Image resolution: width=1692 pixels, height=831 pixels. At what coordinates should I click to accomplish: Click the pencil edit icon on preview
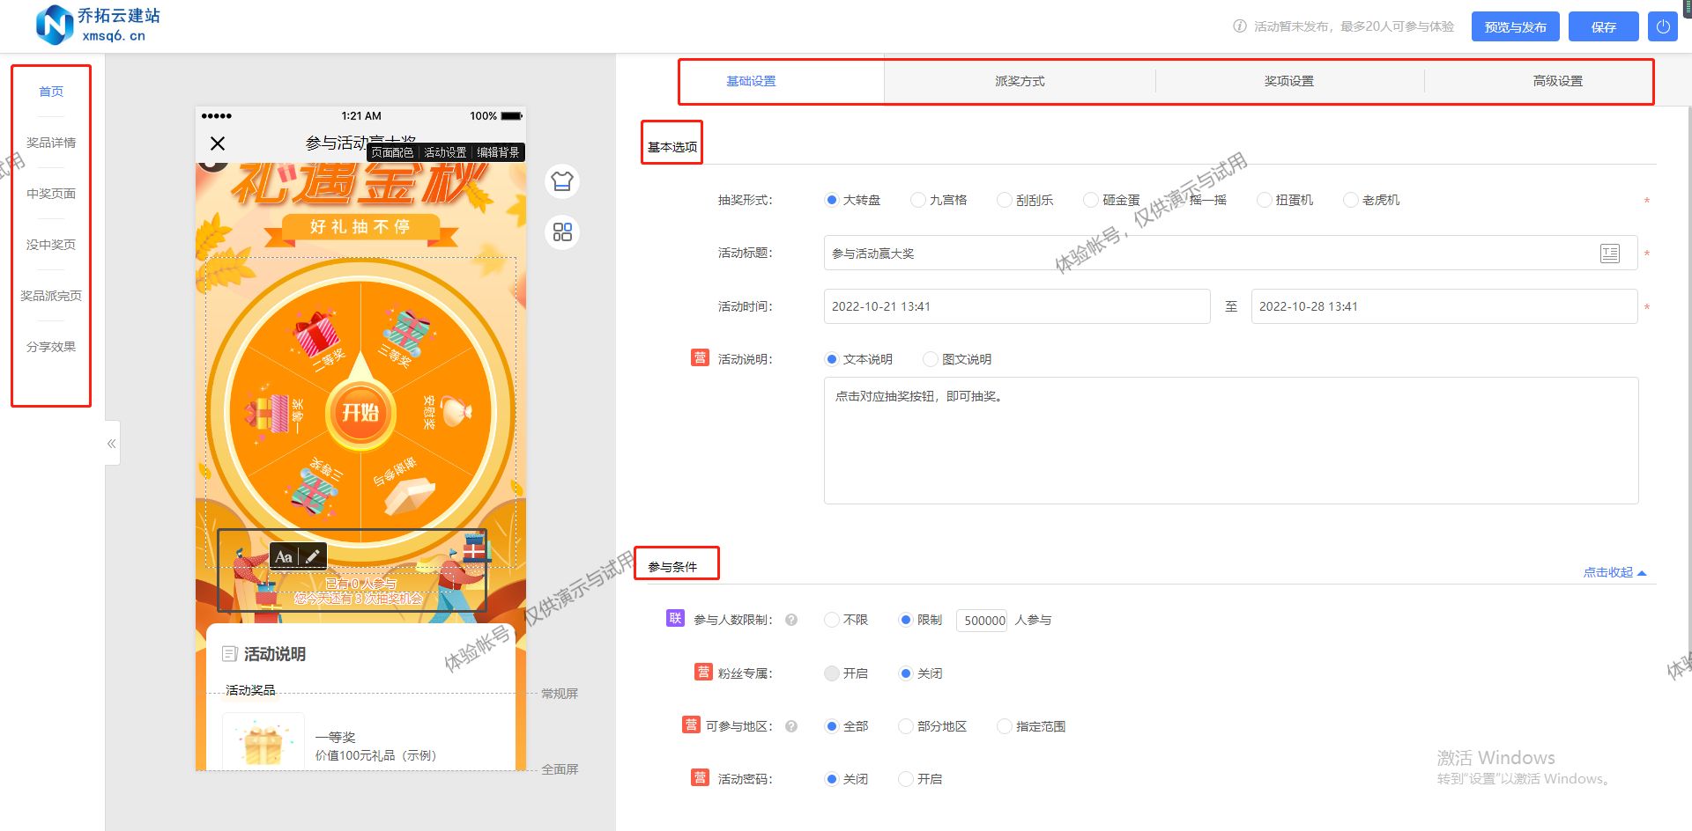tap(313, 556)
